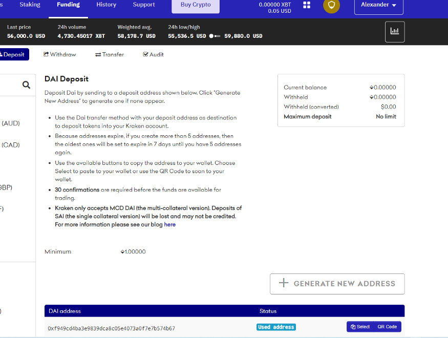Click the 'DAI Deposit' heading
Screen dimensions: 448x338
66,79
